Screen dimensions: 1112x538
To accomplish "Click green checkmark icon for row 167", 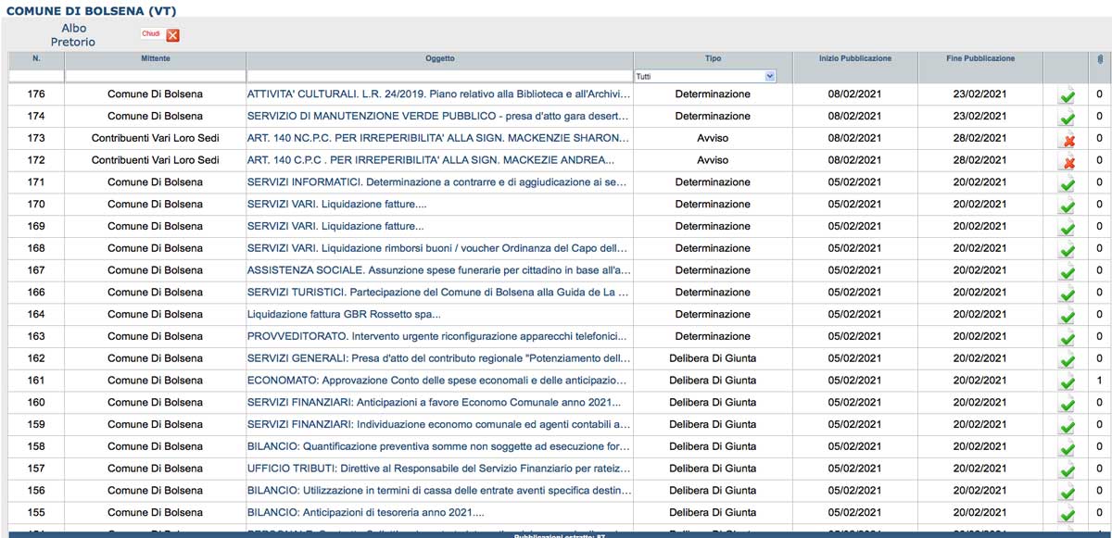I will point(1067,271).
